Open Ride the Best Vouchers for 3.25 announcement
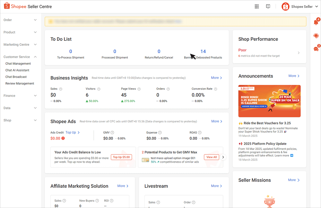 pos(267,123)
